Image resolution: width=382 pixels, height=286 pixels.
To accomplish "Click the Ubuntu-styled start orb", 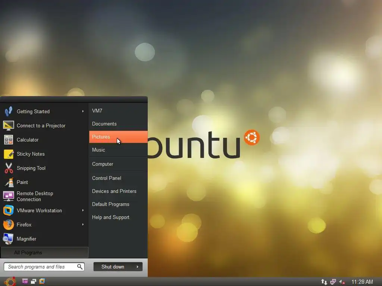I will click(10, 282).
